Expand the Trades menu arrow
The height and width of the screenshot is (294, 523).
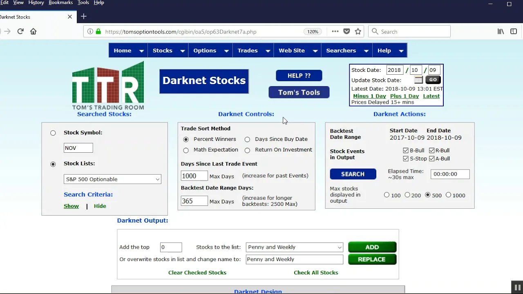coord(268,51)
